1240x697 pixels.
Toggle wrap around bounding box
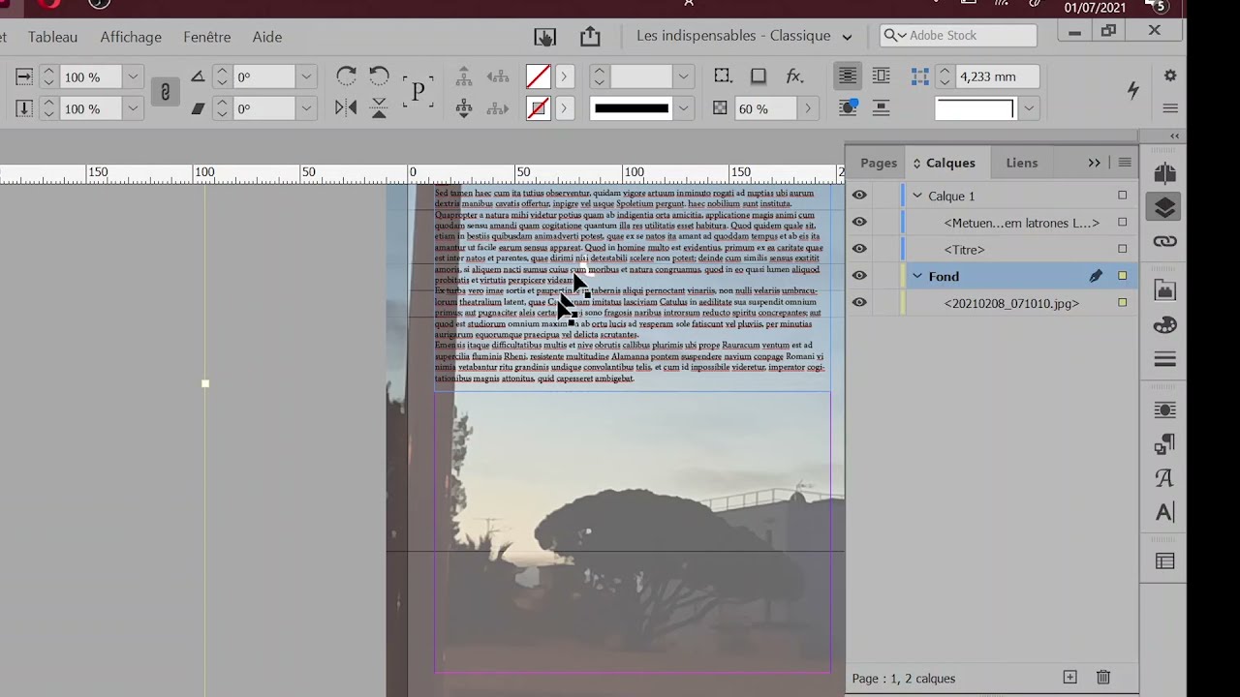(881, 76)
